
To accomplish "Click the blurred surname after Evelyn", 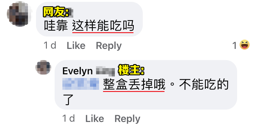I will [x=106, y=71].
